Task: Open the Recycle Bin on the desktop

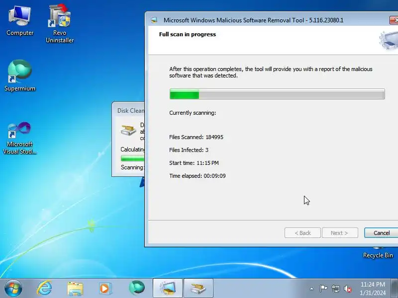Action: pyautogui.click(x=378, y=253)
